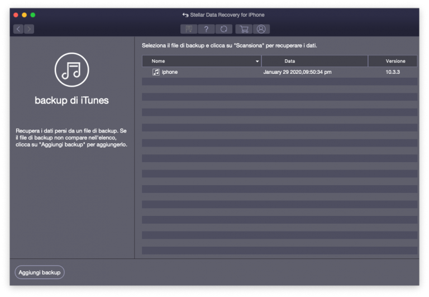Viewport: 429px width, 297px height.
Task: Open the log report toolbar icon
Action: pos(188,29)
